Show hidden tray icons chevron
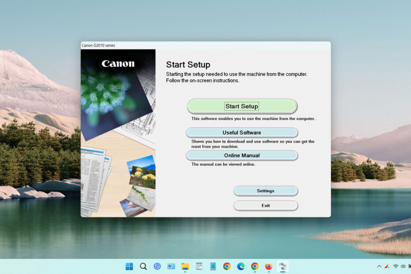Viewport: 411px width, 274px height. [x=379, y=266]
